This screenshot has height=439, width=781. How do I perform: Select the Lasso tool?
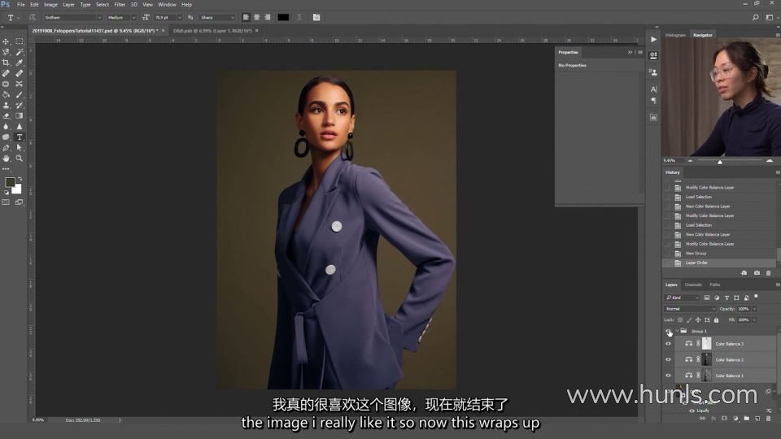[x=6, y=52]
